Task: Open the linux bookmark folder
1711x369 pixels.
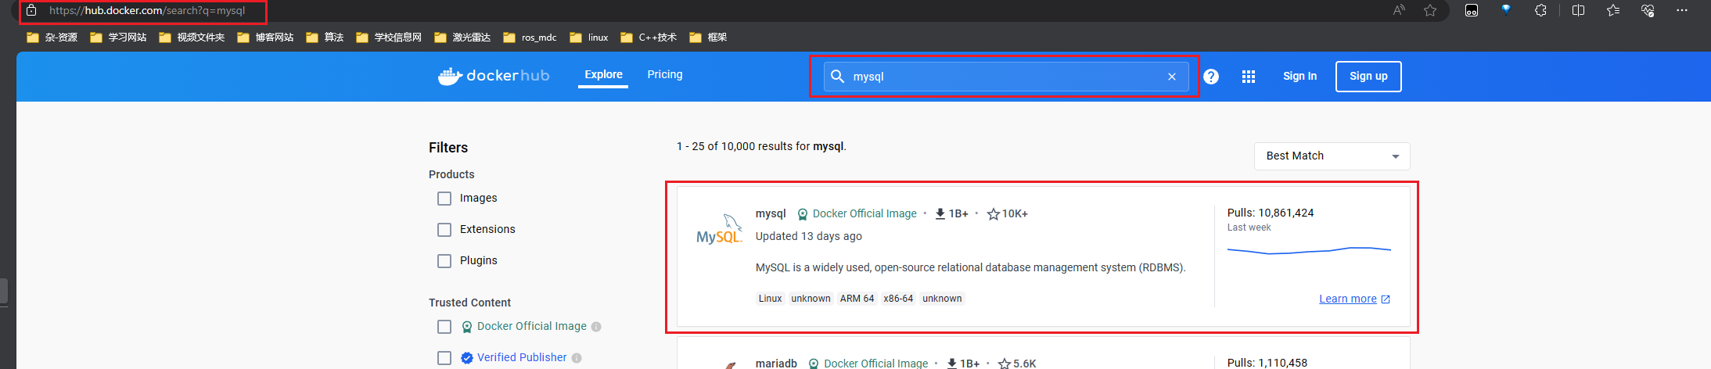Action: pyautogui.click(x=589, y=38)
